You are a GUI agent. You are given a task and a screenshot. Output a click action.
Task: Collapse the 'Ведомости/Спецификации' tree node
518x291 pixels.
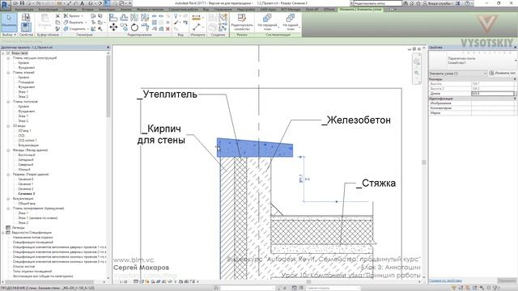click(x=3, y=233)
